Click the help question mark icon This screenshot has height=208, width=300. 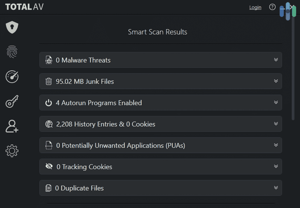272,7
